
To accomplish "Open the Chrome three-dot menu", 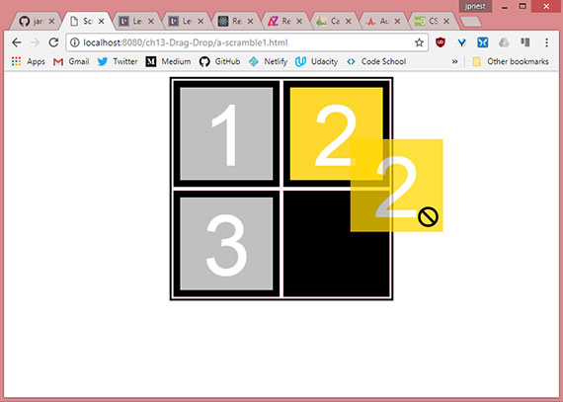I will pos(546,42).
